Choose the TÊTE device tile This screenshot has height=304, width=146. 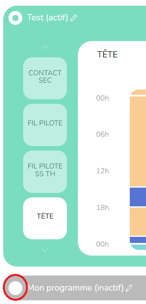click(45, 218)
